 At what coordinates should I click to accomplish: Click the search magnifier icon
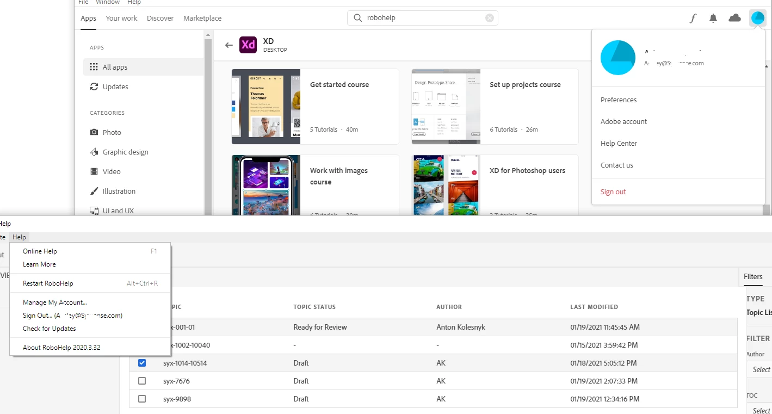pyautogui.click(x=357, y=18)
